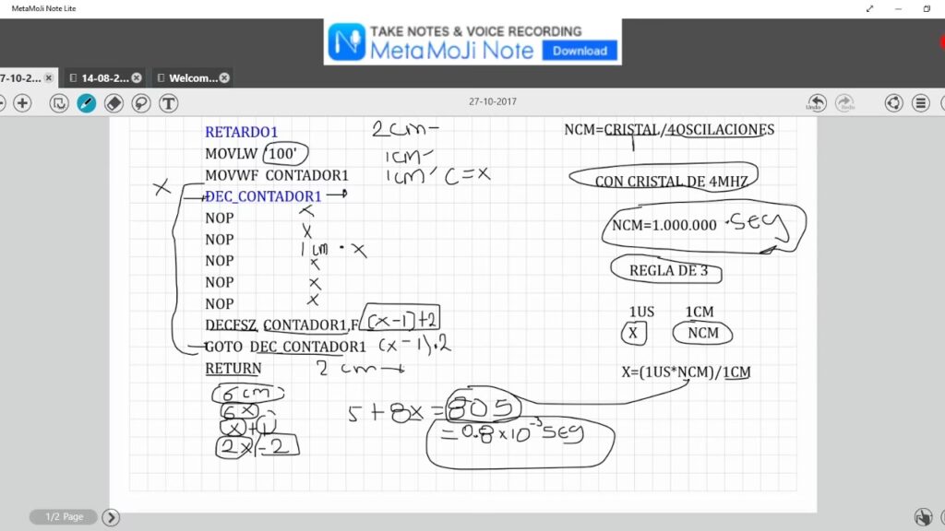945x531 pixels.
Task: Close the 14-08-2... tab
Action: pos(137,78)
